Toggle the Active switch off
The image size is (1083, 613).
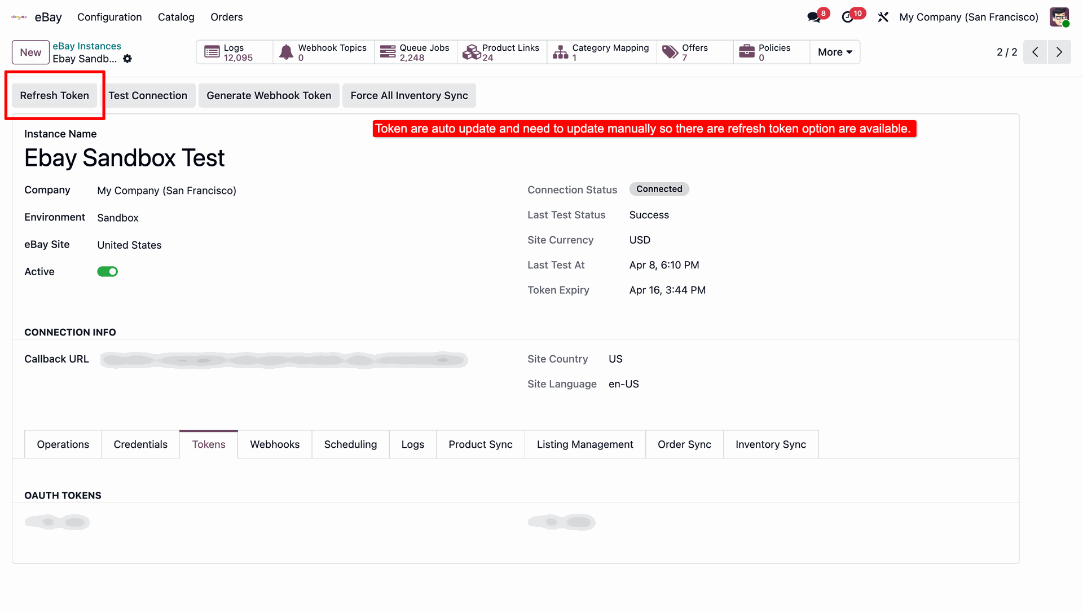(x=107, y=272)
